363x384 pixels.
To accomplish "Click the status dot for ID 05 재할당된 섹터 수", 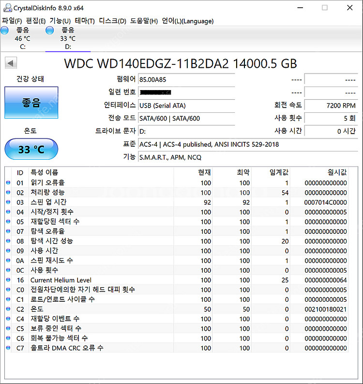I will coord(8,222).
